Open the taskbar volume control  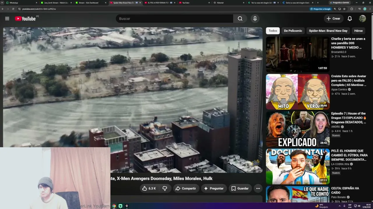coord(359,206)
